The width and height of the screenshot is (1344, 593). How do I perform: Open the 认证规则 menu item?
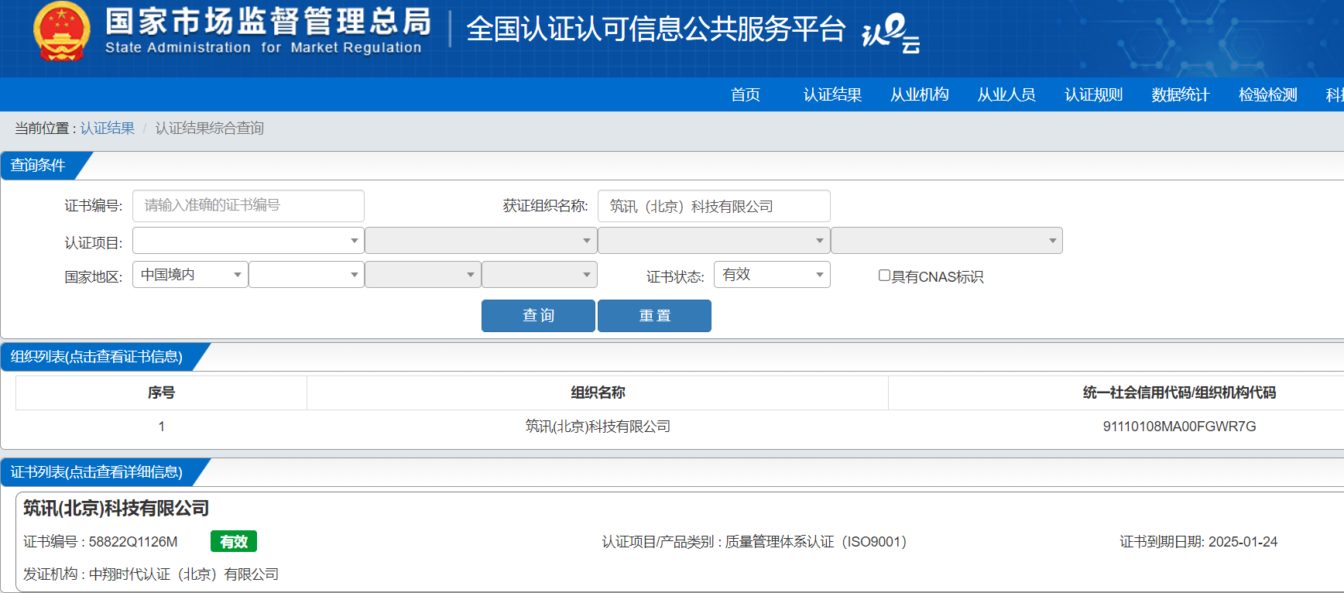click(1094, 94)
